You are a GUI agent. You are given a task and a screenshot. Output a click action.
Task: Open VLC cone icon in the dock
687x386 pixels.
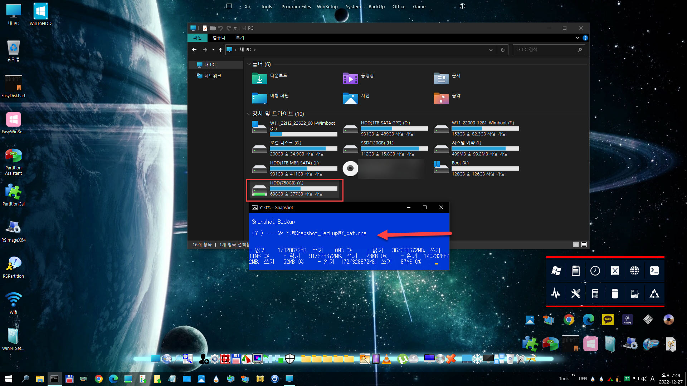tap(386, 358)
